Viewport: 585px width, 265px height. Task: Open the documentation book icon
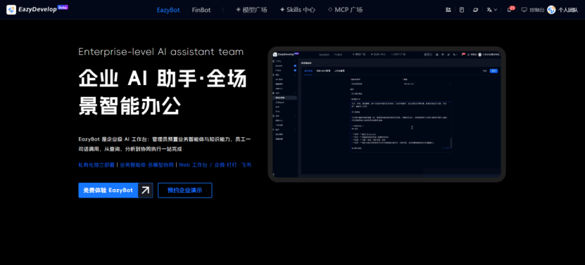(462, 10)
